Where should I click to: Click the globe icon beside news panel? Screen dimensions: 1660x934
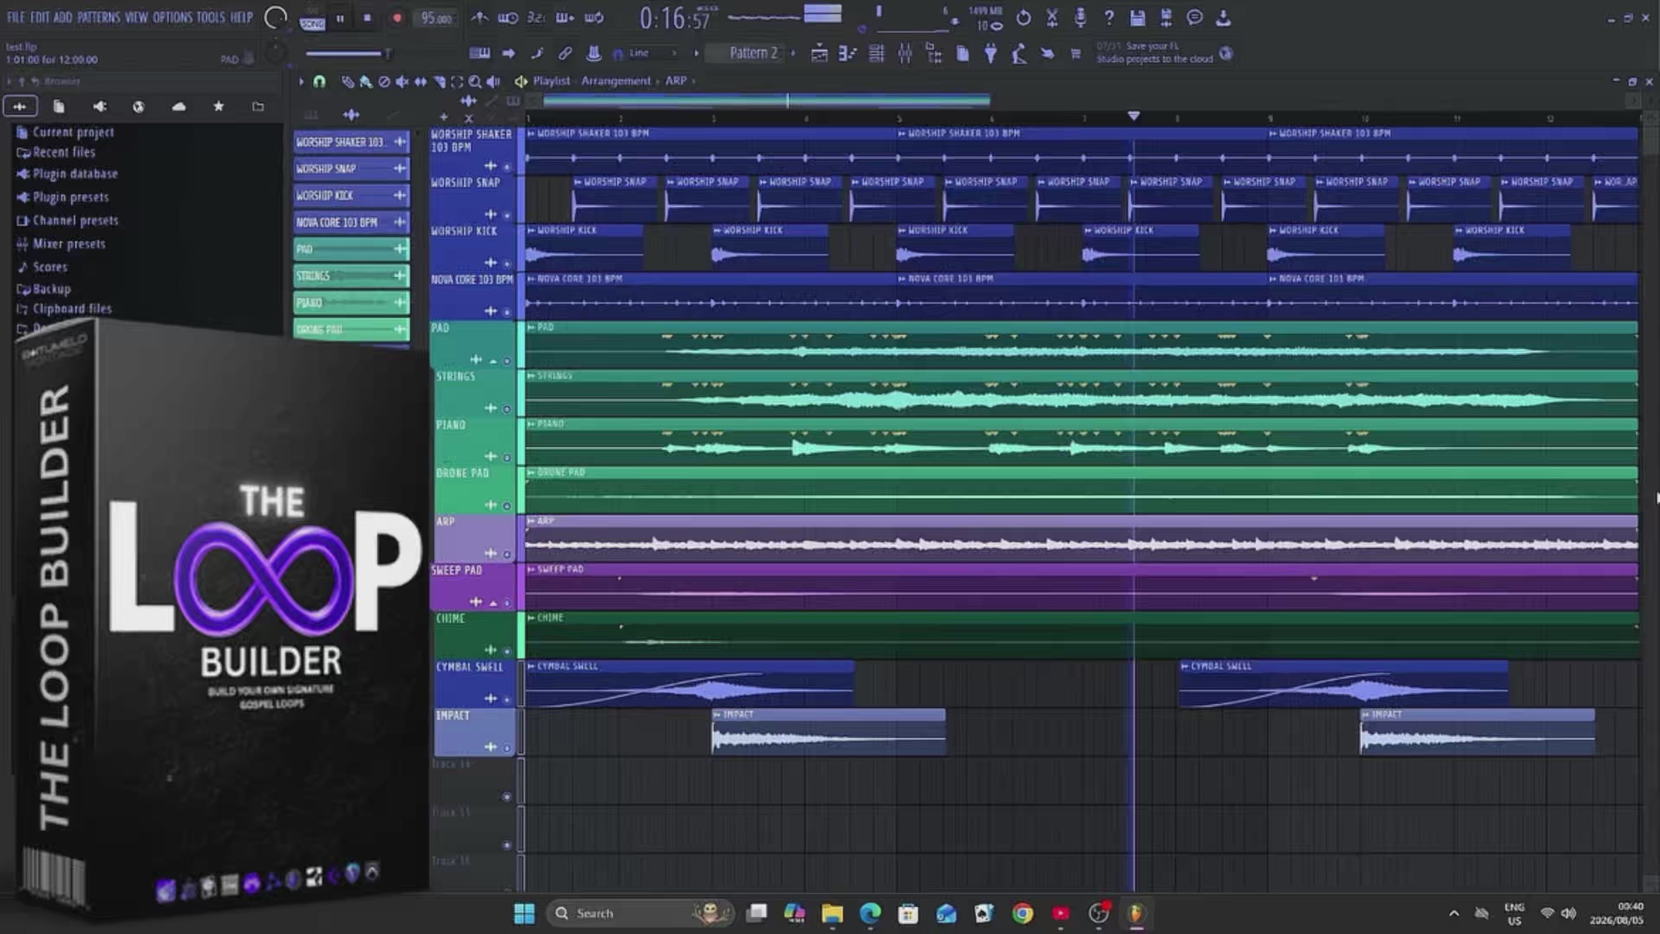point(1226,54)
